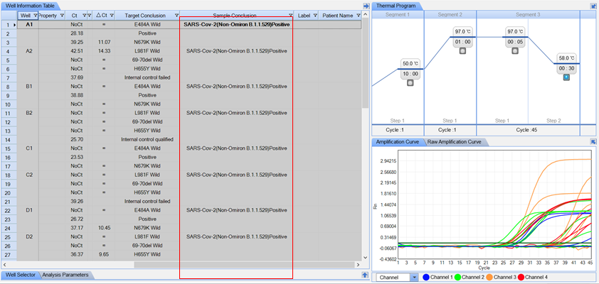This screenshot has width=599, height=284.
Task: Toggle acquisition marker on 58.0 °C step
Action: 566,77
